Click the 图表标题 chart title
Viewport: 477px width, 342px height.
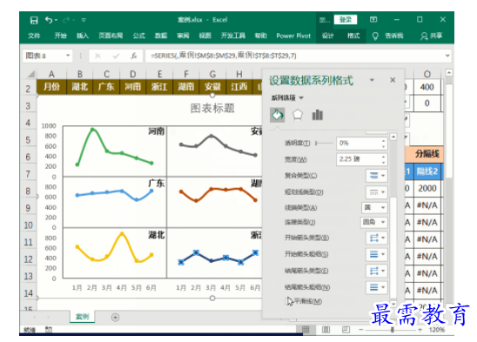(x=212, y=108)
